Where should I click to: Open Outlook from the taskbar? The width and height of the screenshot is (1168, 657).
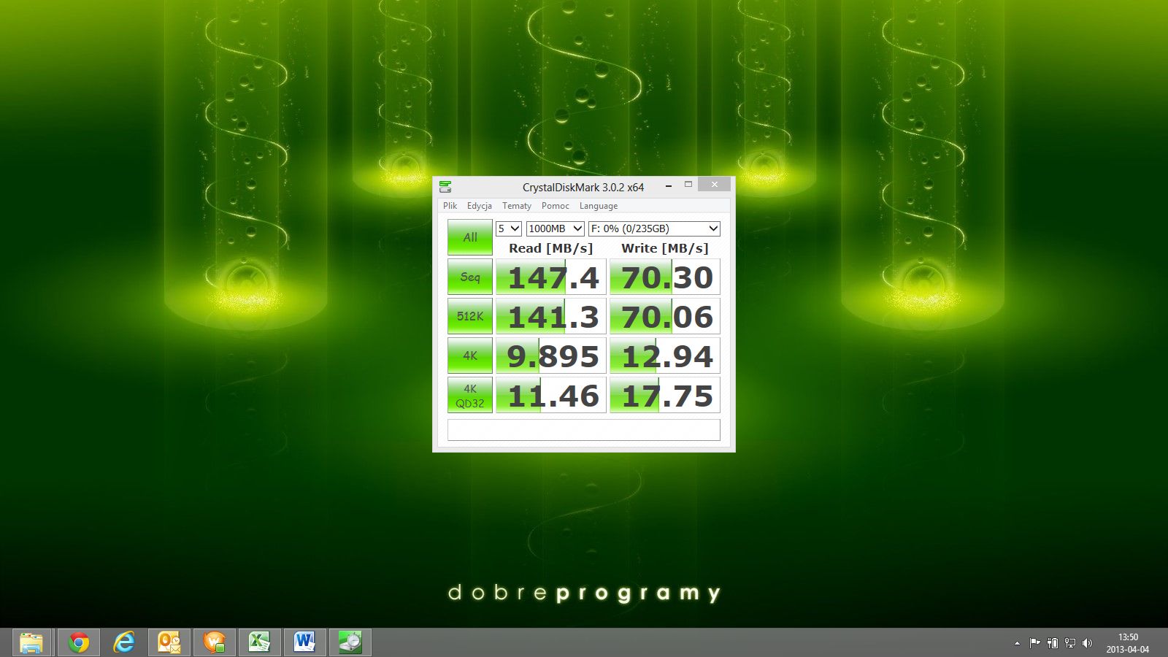tap(169, 642)
